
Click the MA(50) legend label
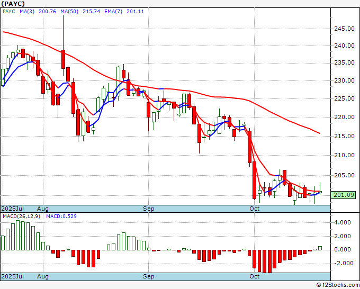point(69,12)
